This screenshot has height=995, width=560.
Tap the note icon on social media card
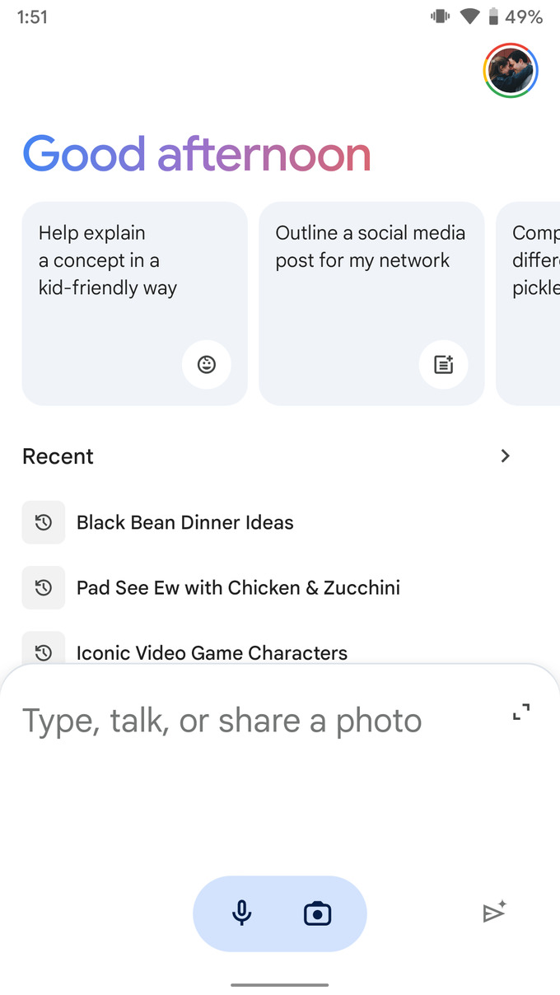pyautogui.click(x=443, y=363)
